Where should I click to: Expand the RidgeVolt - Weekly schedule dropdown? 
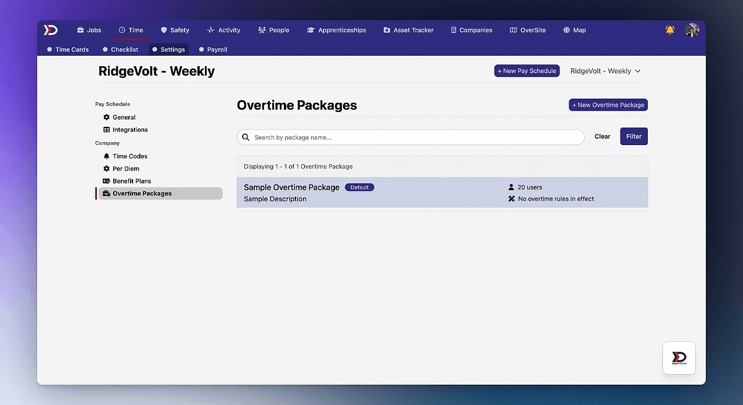pyautogui.click(x=605, y=71)
